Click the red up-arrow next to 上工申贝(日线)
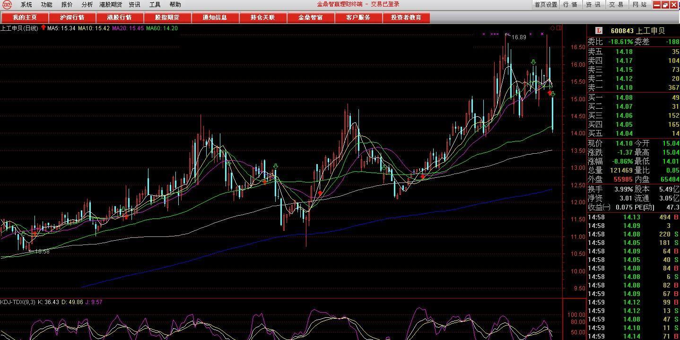The height and width of the screenshot is (340, 680). click(44, 28)
